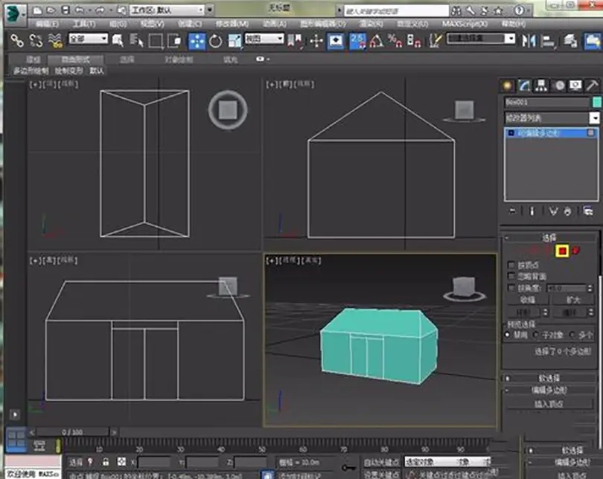Select the 子对象 preview radio button
Viewport: 603px width, 479px height.
pyautogui.click(x=536, y=335)
